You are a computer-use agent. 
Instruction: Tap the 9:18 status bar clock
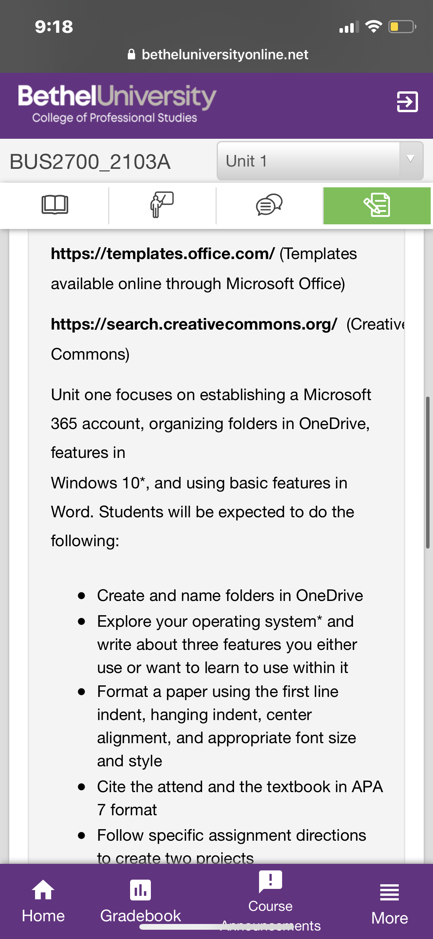pyautogui.click(x=54, y=27)
